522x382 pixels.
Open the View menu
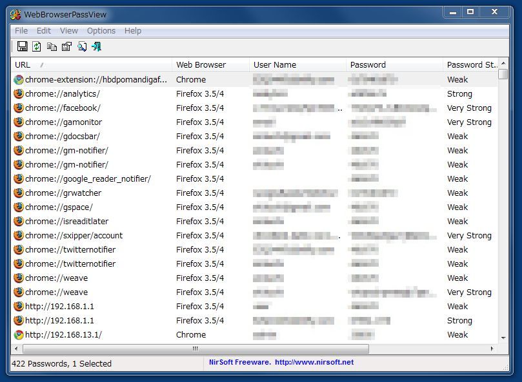(69, 30)
